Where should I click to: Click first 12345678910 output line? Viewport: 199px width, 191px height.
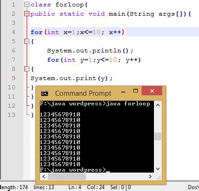pos(60,115)
